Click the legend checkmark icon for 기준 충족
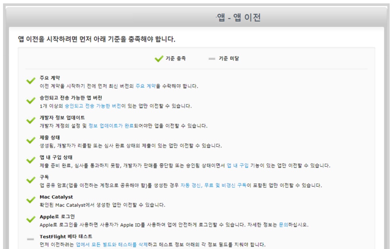This screenshot has width=392, height=249. tap(159, 58)
